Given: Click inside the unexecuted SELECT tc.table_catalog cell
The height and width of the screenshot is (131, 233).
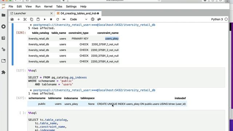Looking at the screenshot, I should click(x=126, y=120).
